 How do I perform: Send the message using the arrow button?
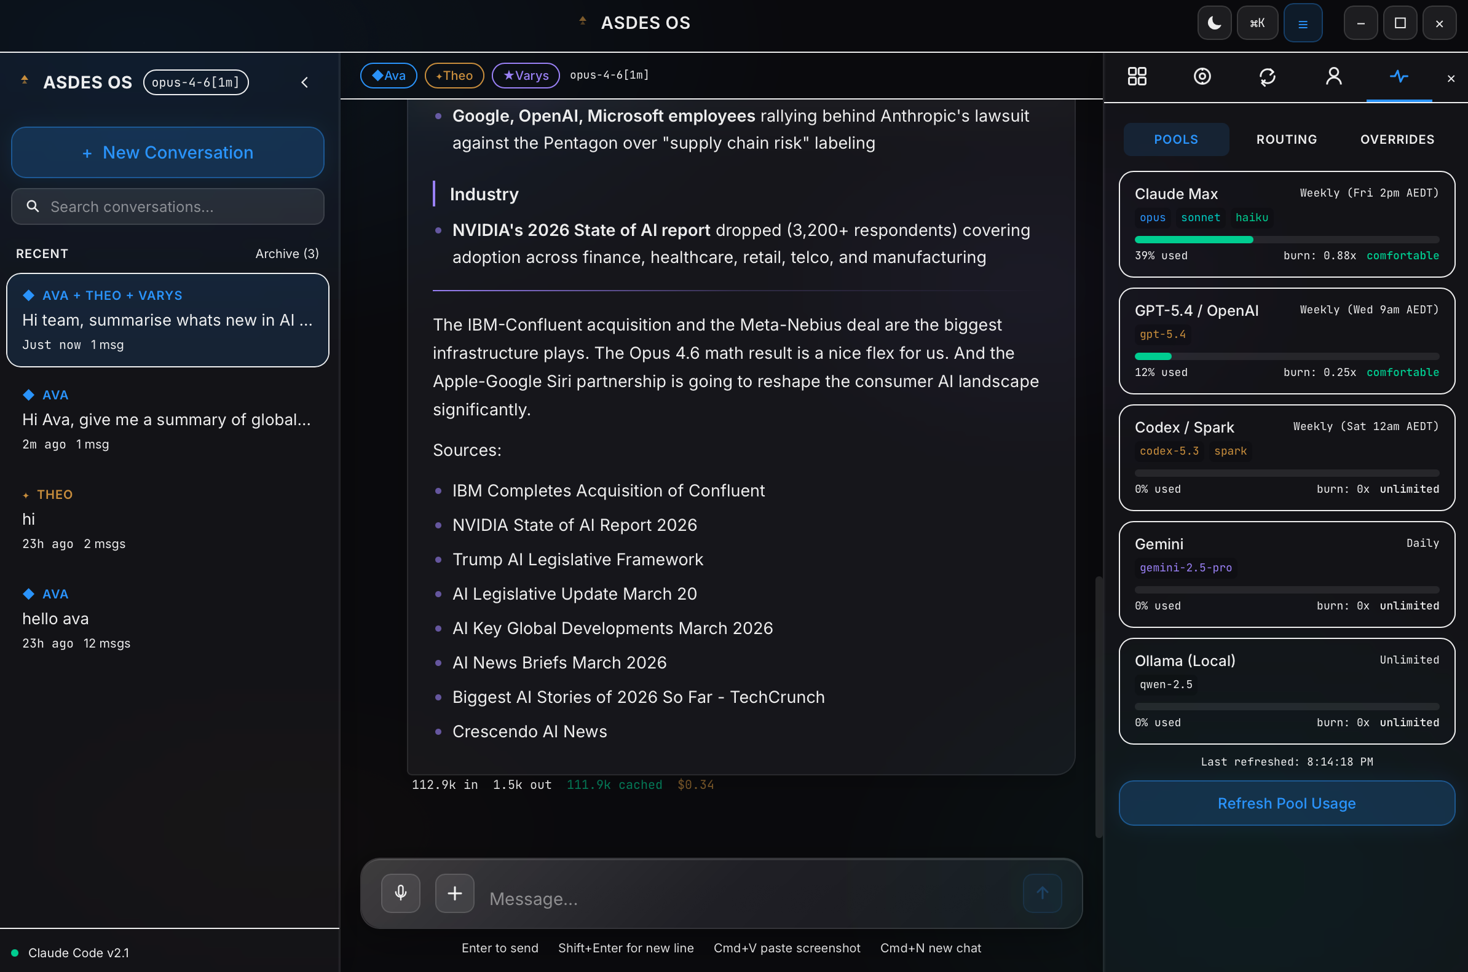pos(1041,893)
